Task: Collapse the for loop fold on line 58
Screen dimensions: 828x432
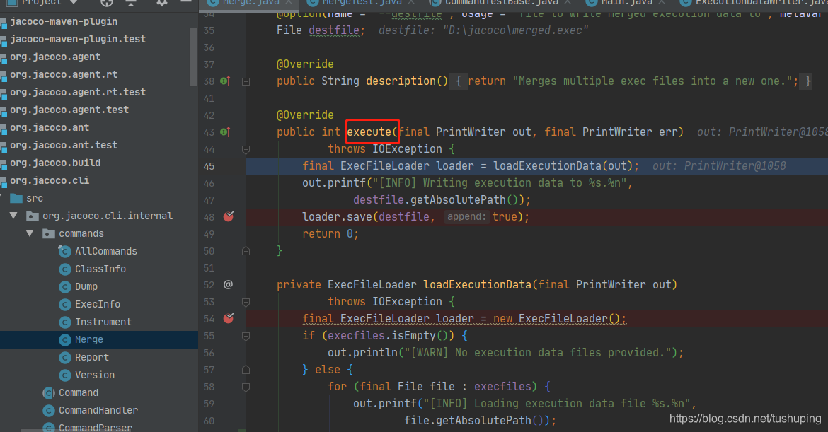Action: click(246, 387)
